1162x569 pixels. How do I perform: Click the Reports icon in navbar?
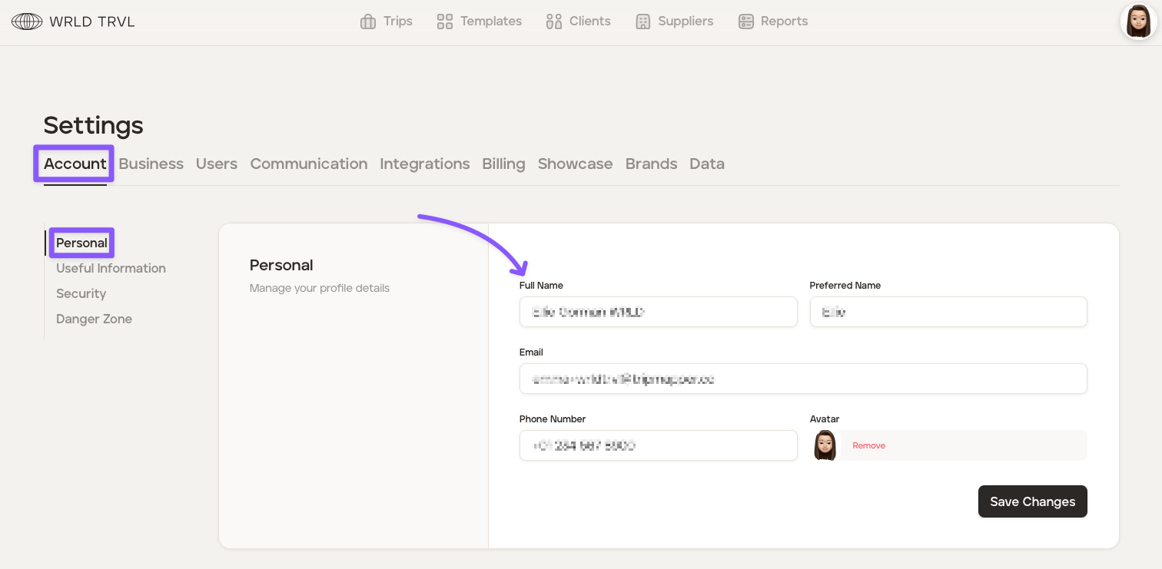pyautogui.click(x=745, y=22)
